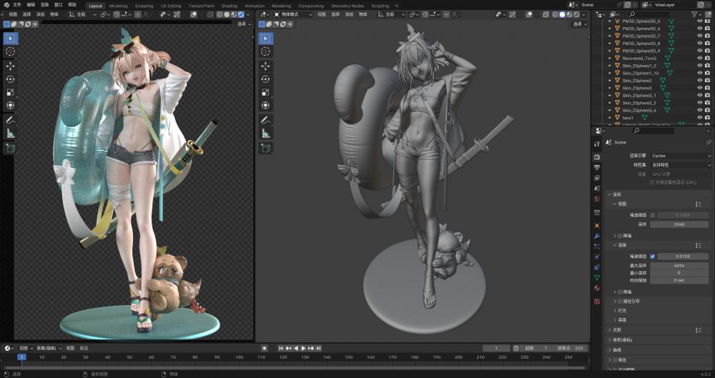The width and height of the screenshot is (715, 378).
Task: Select the Rotate tool in left viewport
Action: coord(10,79)
